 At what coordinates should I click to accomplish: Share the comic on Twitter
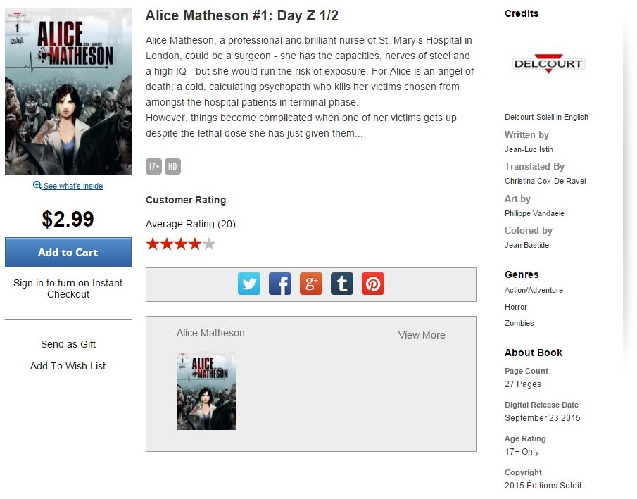[249, 284]
